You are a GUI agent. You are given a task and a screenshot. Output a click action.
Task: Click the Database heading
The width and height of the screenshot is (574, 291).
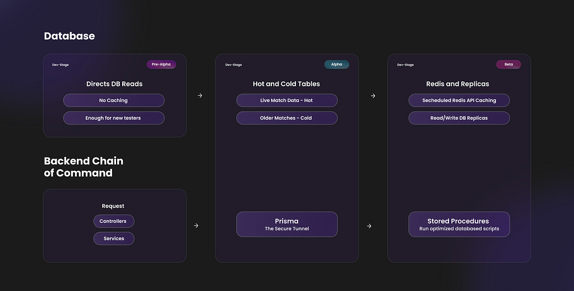coord(69,36)
